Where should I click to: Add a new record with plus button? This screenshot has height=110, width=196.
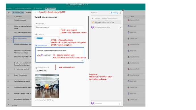click(9, 104)
